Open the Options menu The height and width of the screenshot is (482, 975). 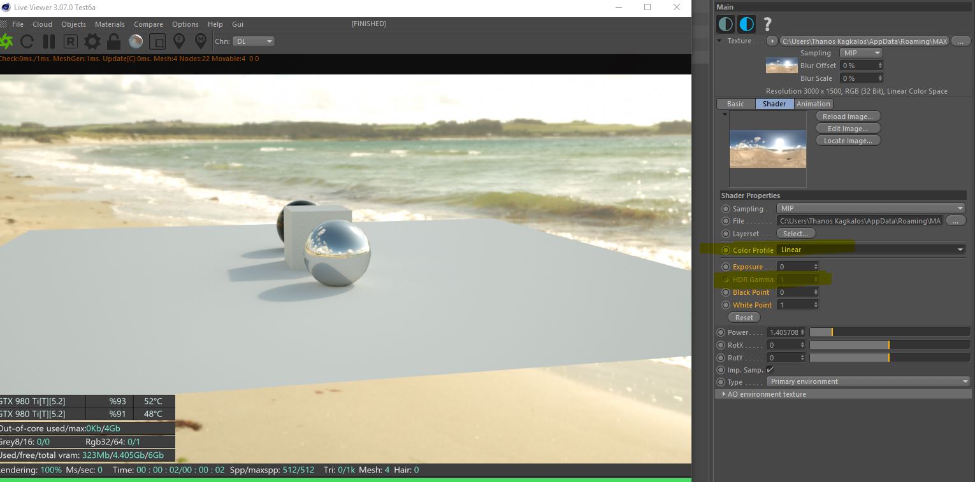[185, 24]
